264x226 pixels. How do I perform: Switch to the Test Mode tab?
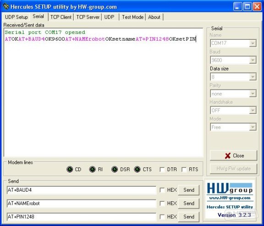pyautogui.click(x=132, y=17)
